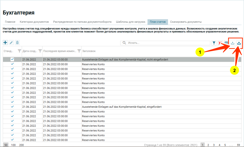Click the export (upload tray) icon on far right
Image resolution: width=244 pixels, height=147 pixels.
tap(239, 43)
